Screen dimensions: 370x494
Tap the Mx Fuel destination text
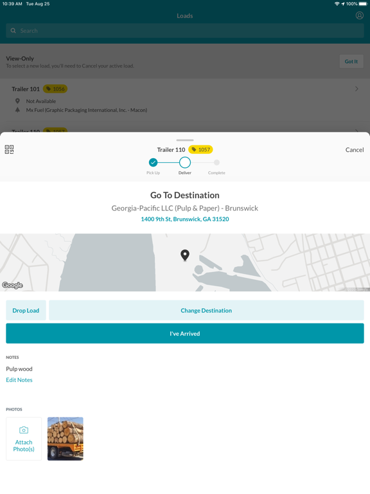pyautogui.click(x=87, y=110)
